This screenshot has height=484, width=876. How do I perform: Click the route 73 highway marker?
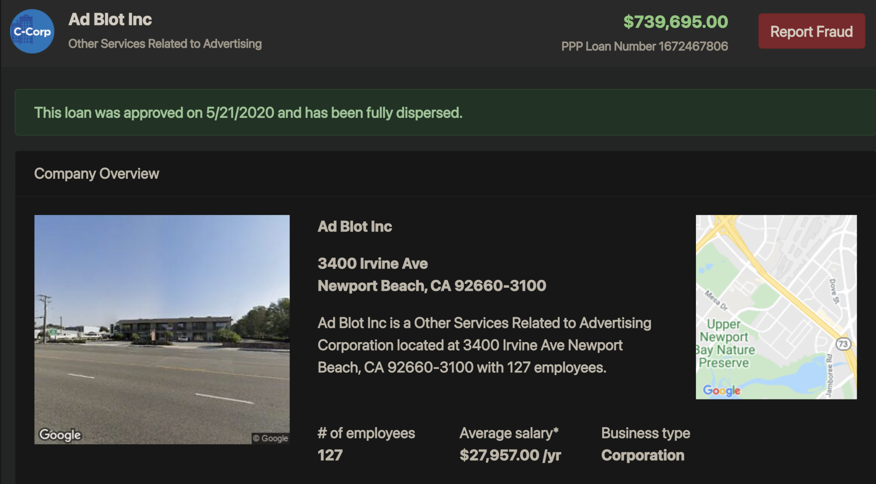[843, 344]
